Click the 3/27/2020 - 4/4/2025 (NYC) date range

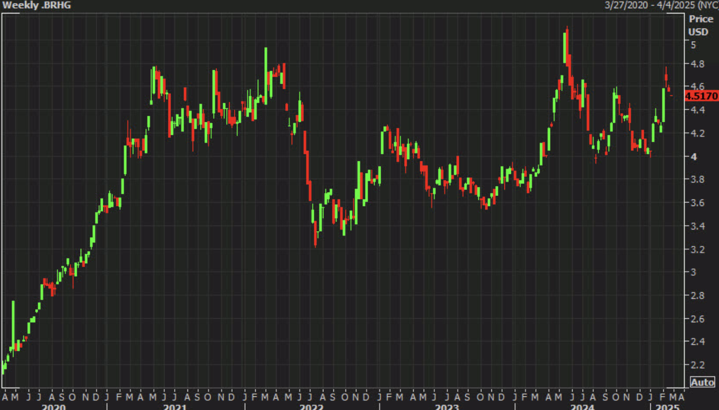click(x=661, y=5)
